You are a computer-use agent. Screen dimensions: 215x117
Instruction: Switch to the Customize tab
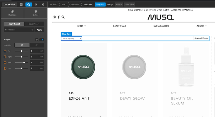(x=129, y=5)
